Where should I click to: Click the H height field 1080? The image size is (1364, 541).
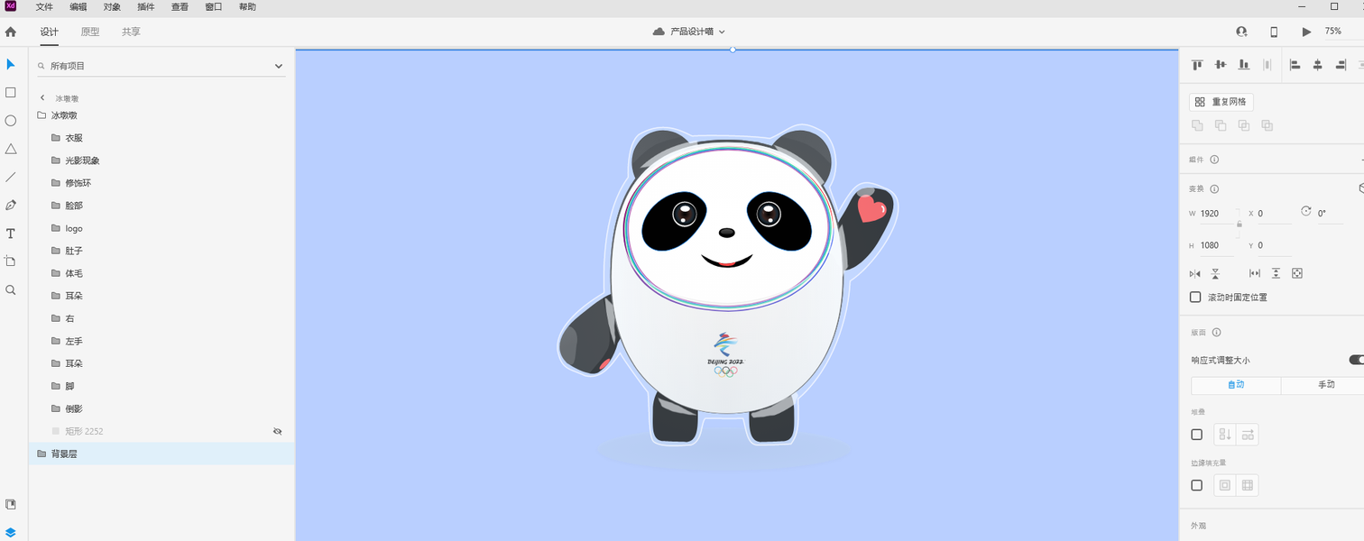1215,245
